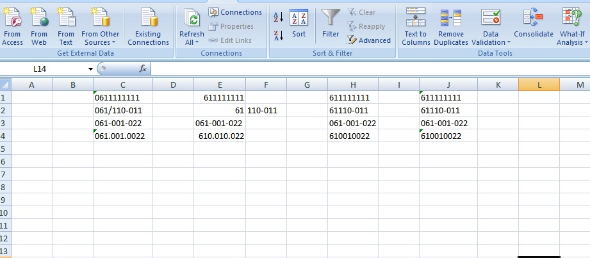Click Refresh All icon

click(192, 18)
